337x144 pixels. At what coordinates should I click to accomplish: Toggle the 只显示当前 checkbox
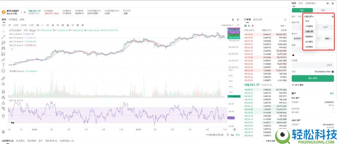coord(263,141)
